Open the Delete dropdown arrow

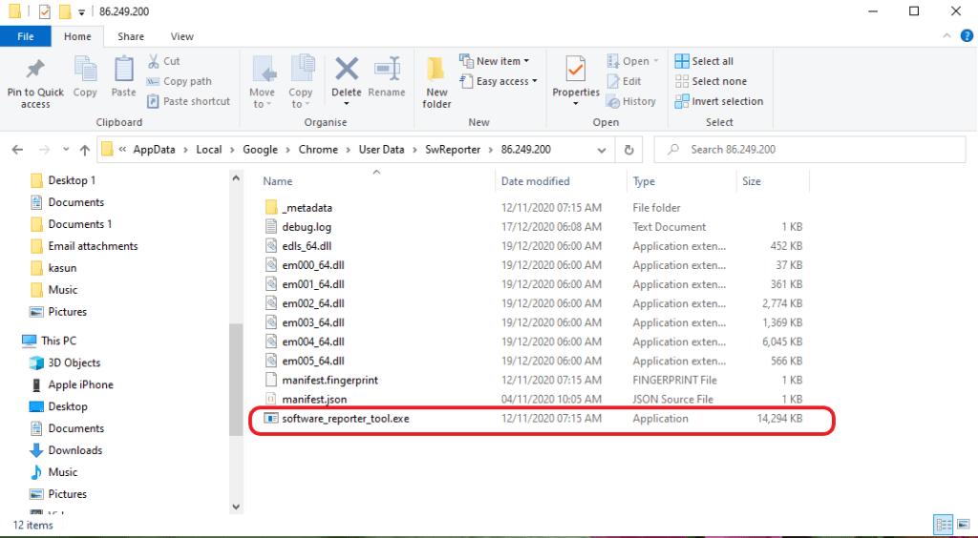pyautogui.click(x=346, y=103)
